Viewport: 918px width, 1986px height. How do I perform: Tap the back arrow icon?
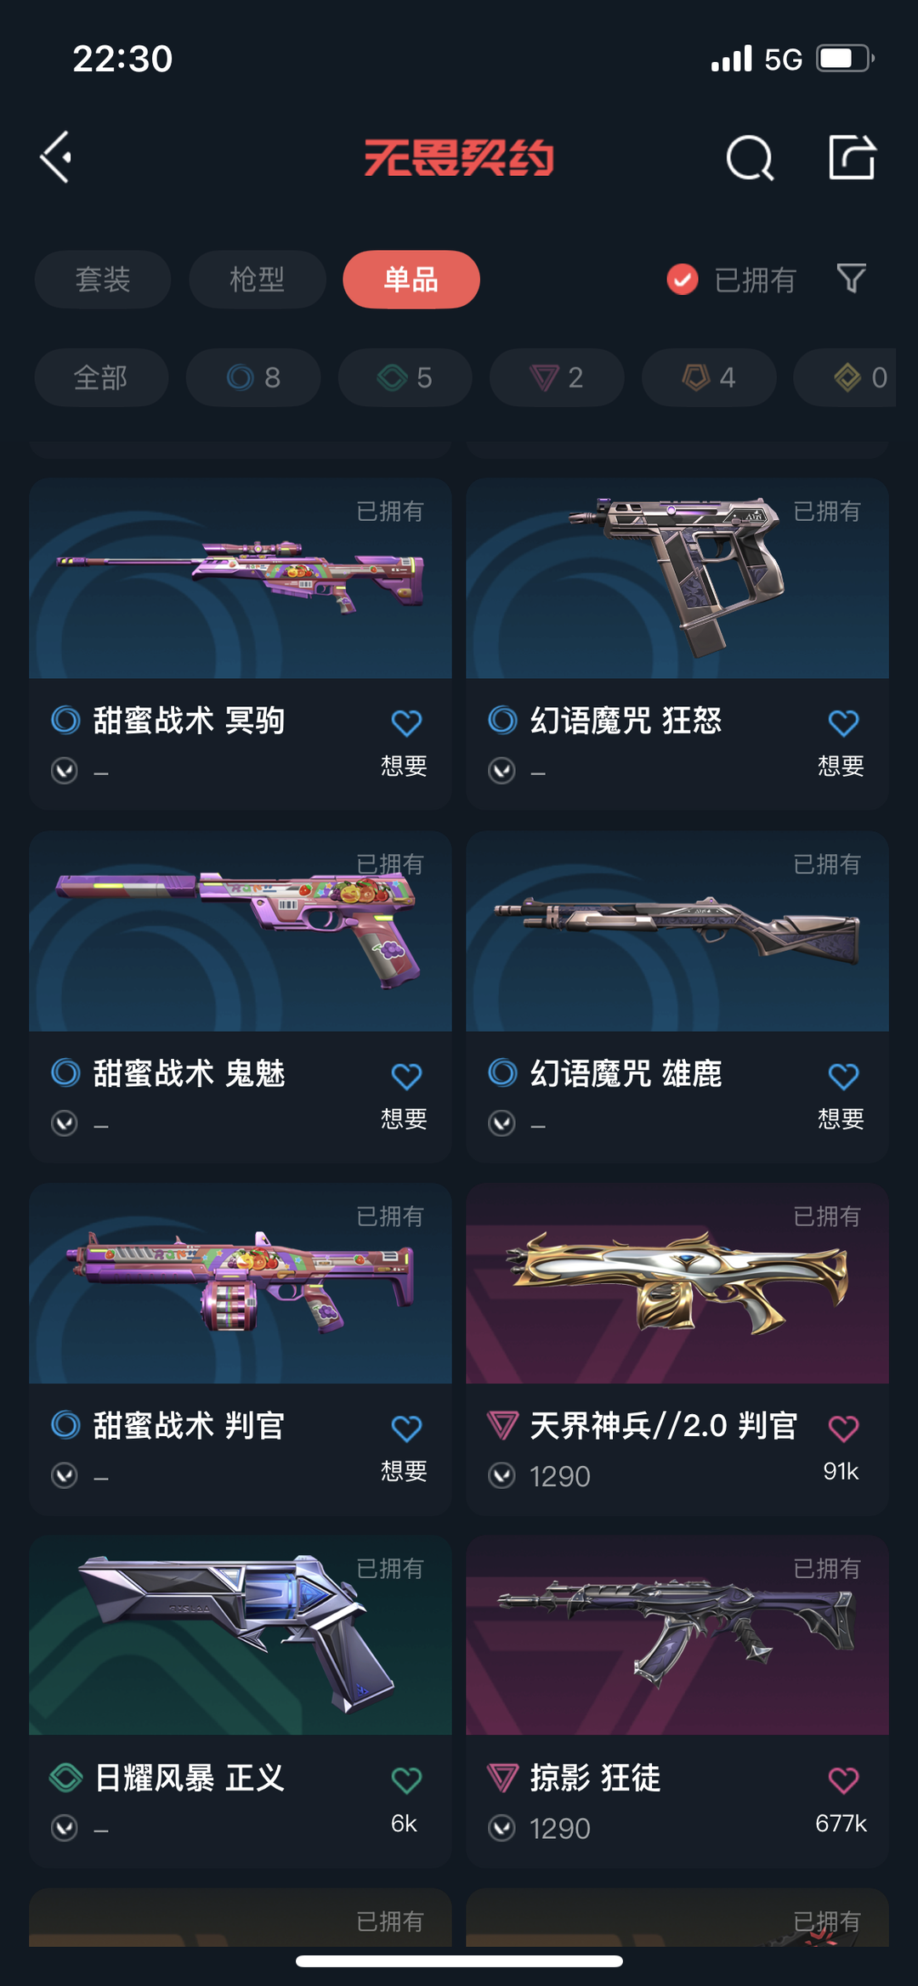(56, 157)
